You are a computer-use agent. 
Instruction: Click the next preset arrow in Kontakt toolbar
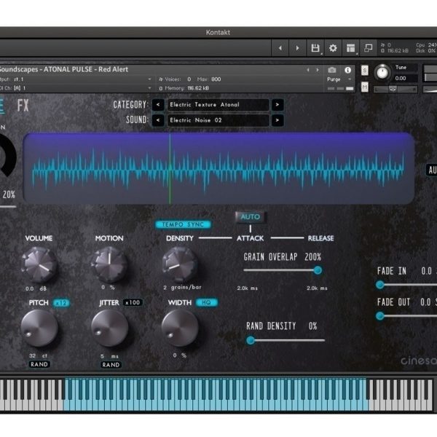pos(297,48)
